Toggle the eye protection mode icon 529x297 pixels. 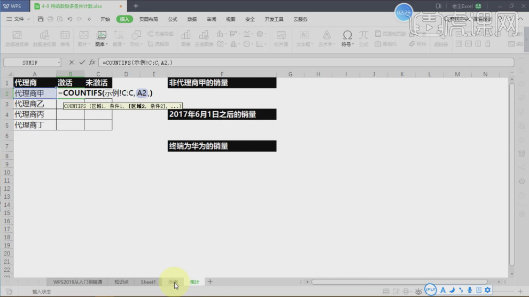(x=418, y=291)
